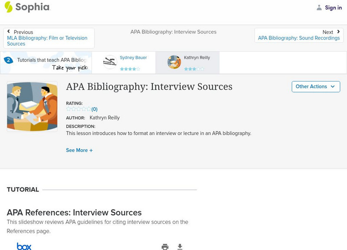Click the blue number 2 tutorials badge
The width and height of the screenshot is (347, 250).
[8, 60]
